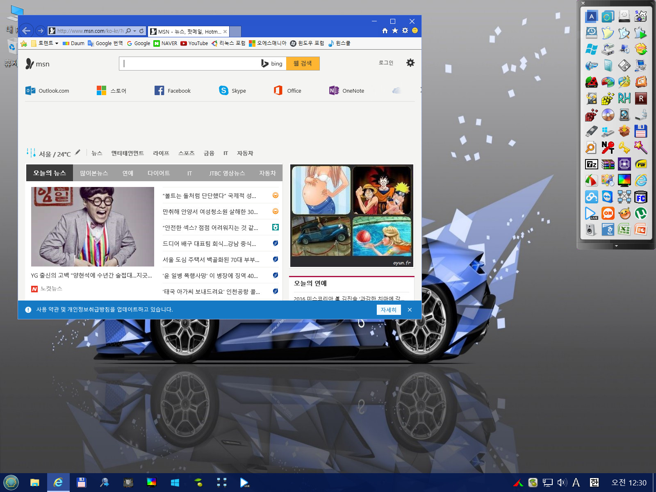Open IE Tools gear menu
The image size is (656, 492).
[405, 31]
